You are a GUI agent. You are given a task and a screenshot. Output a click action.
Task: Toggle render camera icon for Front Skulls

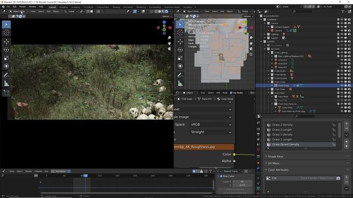coord(349,71)
